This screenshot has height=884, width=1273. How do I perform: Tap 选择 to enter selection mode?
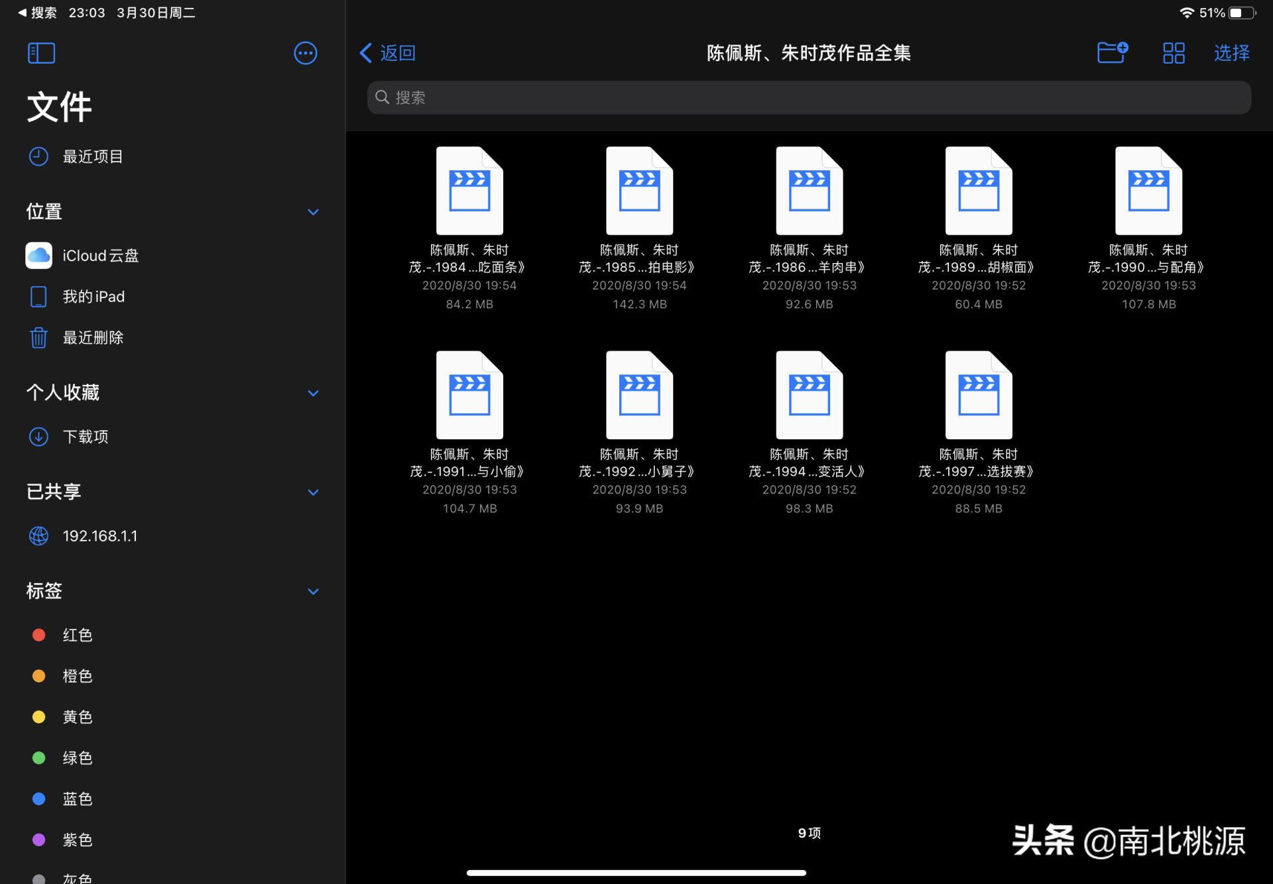pos(1231,53)
